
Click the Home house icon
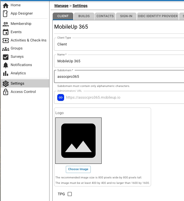coord(5,5)
